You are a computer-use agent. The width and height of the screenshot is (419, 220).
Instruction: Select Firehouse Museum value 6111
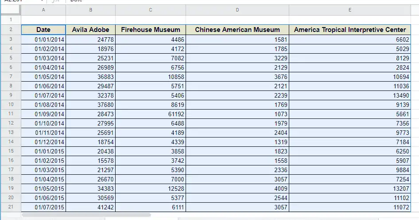[x=151, y=207]
